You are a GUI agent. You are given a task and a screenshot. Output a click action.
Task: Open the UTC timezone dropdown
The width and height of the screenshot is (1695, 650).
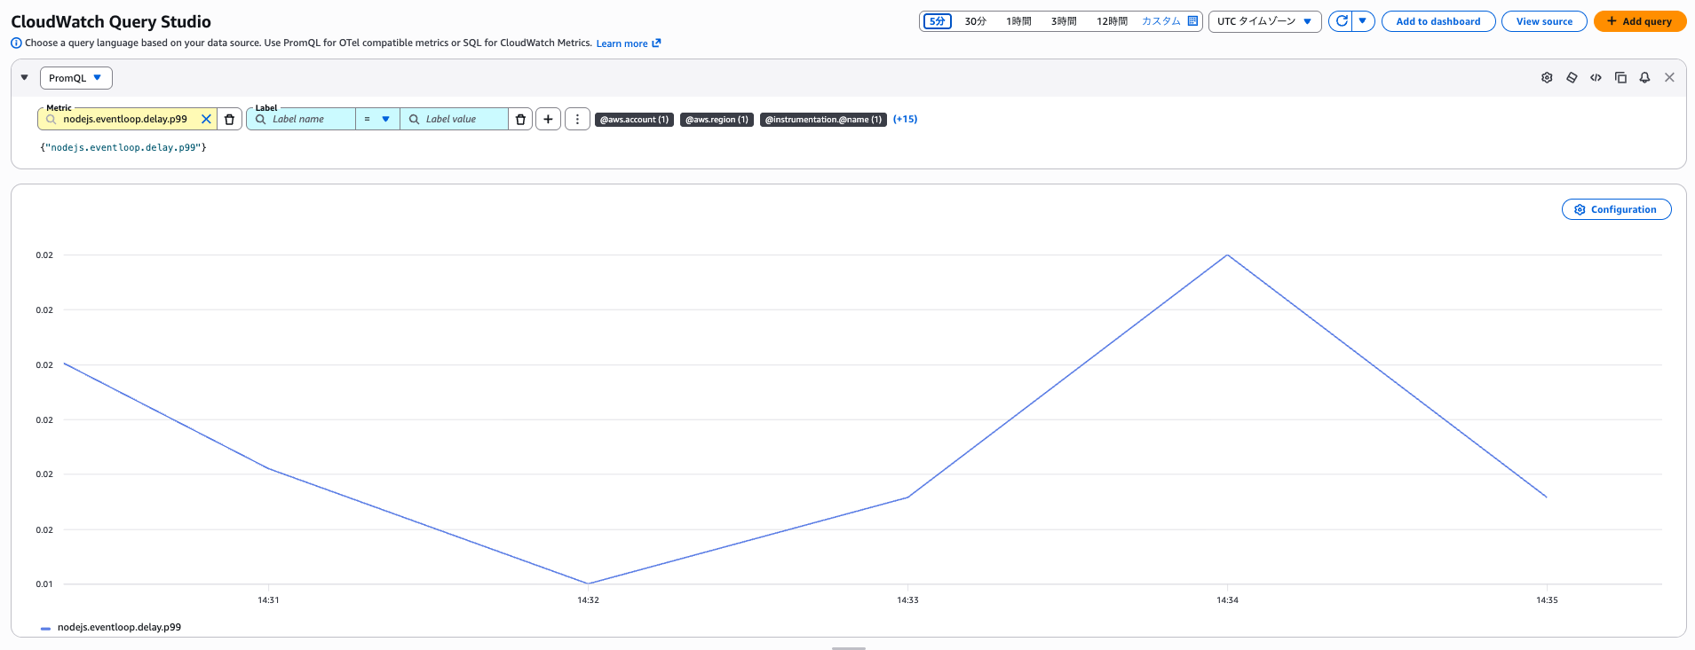[1263, 21]
